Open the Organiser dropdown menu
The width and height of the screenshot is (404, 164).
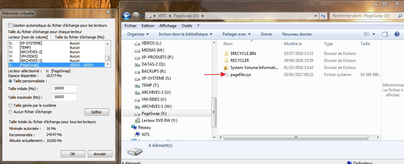pyautogui.click(x=138, y=34)
